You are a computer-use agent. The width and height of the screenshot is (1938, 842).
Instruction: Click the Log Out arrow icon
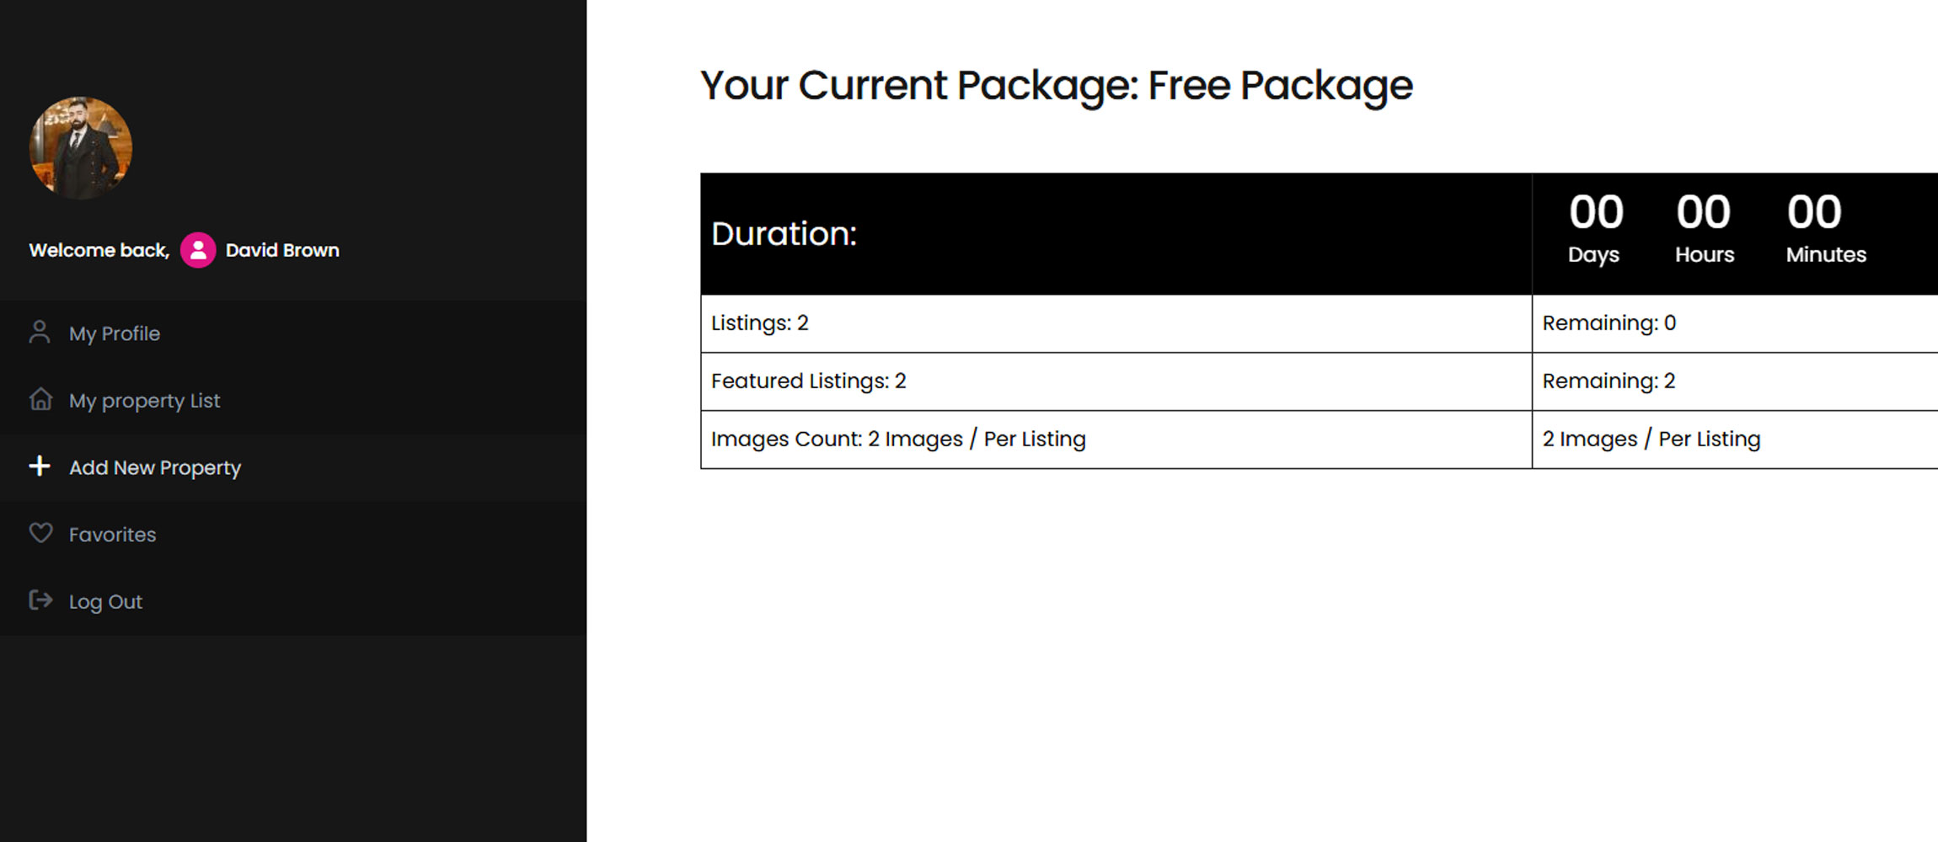pos(40,600)
